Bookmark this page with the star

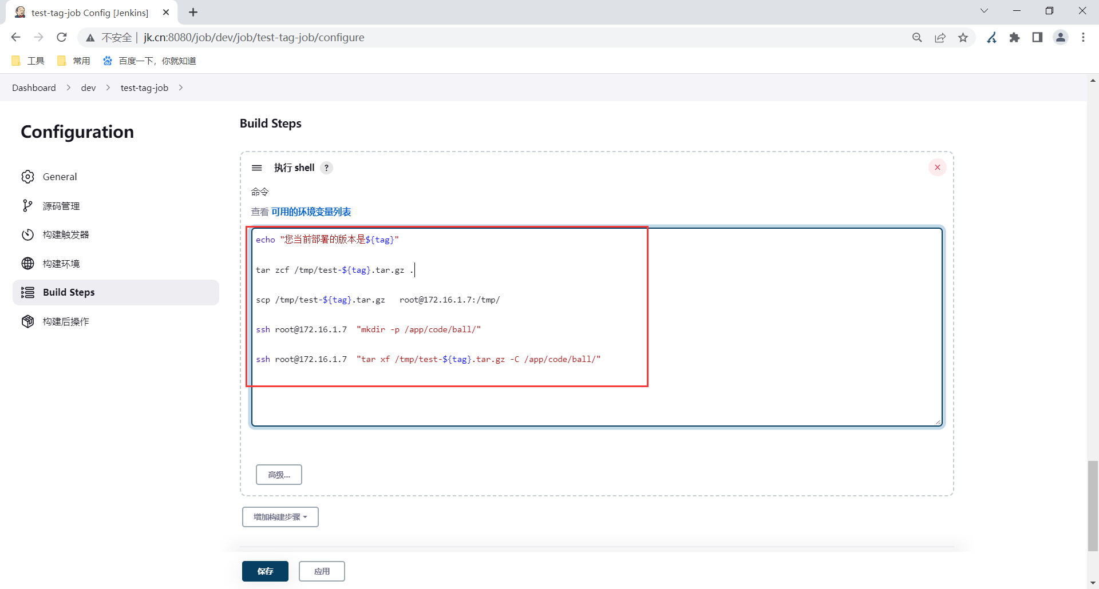[963, 37]
